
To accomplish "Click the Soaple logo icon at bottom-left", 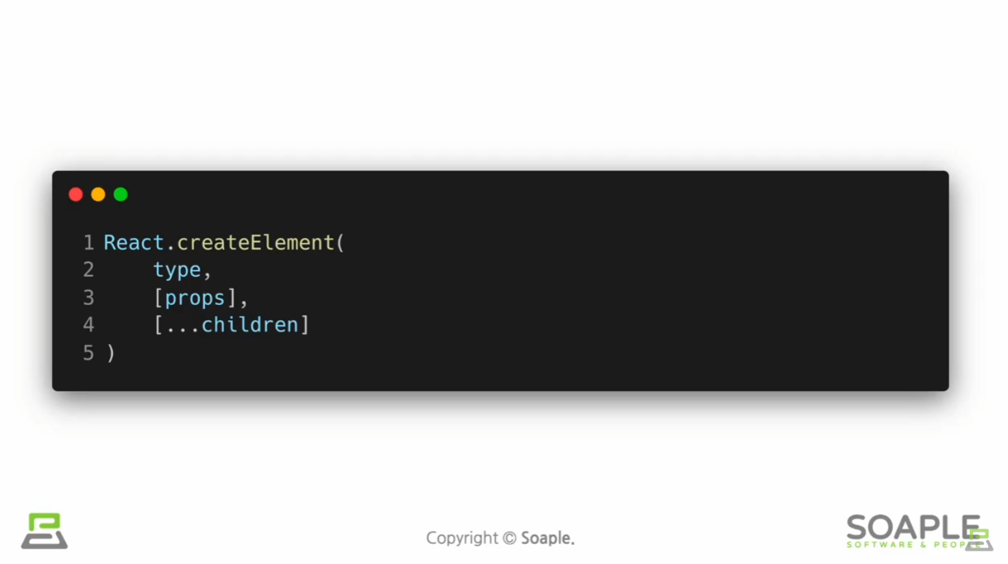I will (x=45, y=531).
